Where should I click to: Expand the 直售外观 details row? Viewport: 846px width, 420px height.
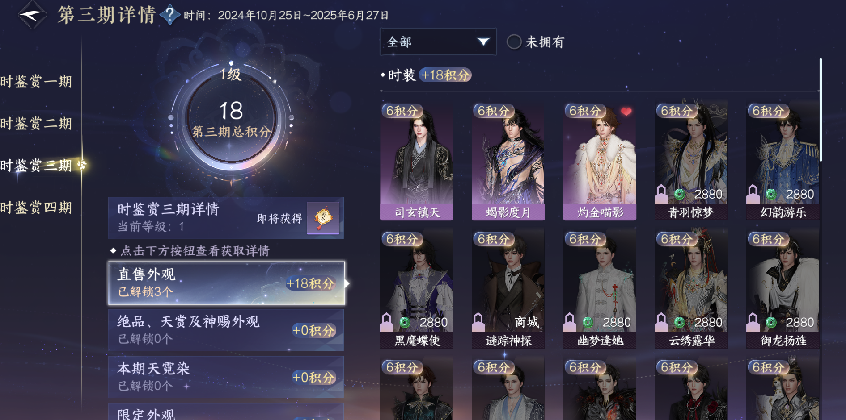pos(226,283)
